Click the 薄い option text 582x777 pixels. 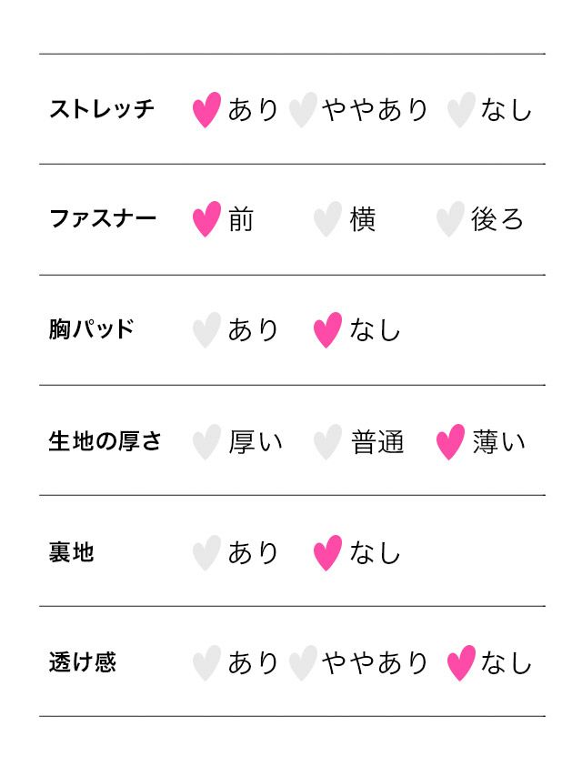pos(498,442)
